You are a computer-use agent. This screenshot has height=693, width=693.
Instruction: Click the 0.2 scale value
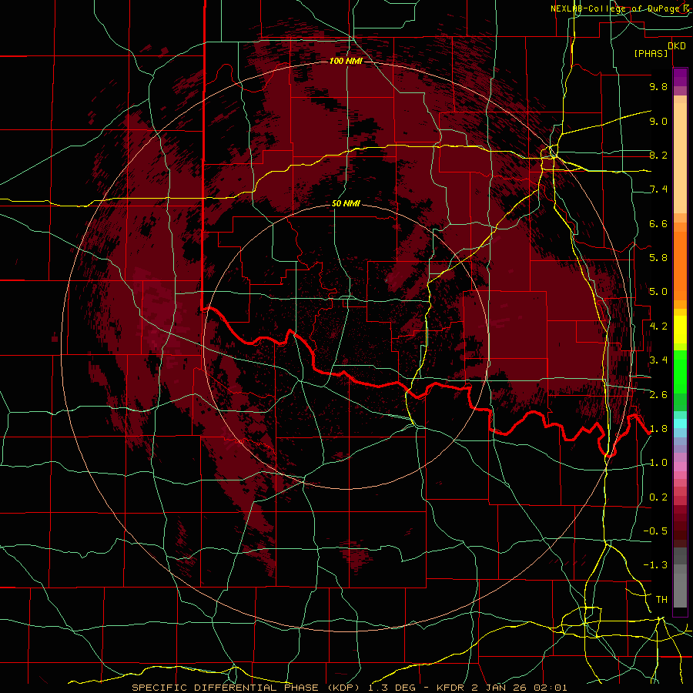pyautogui.click(x=658, y=497)
